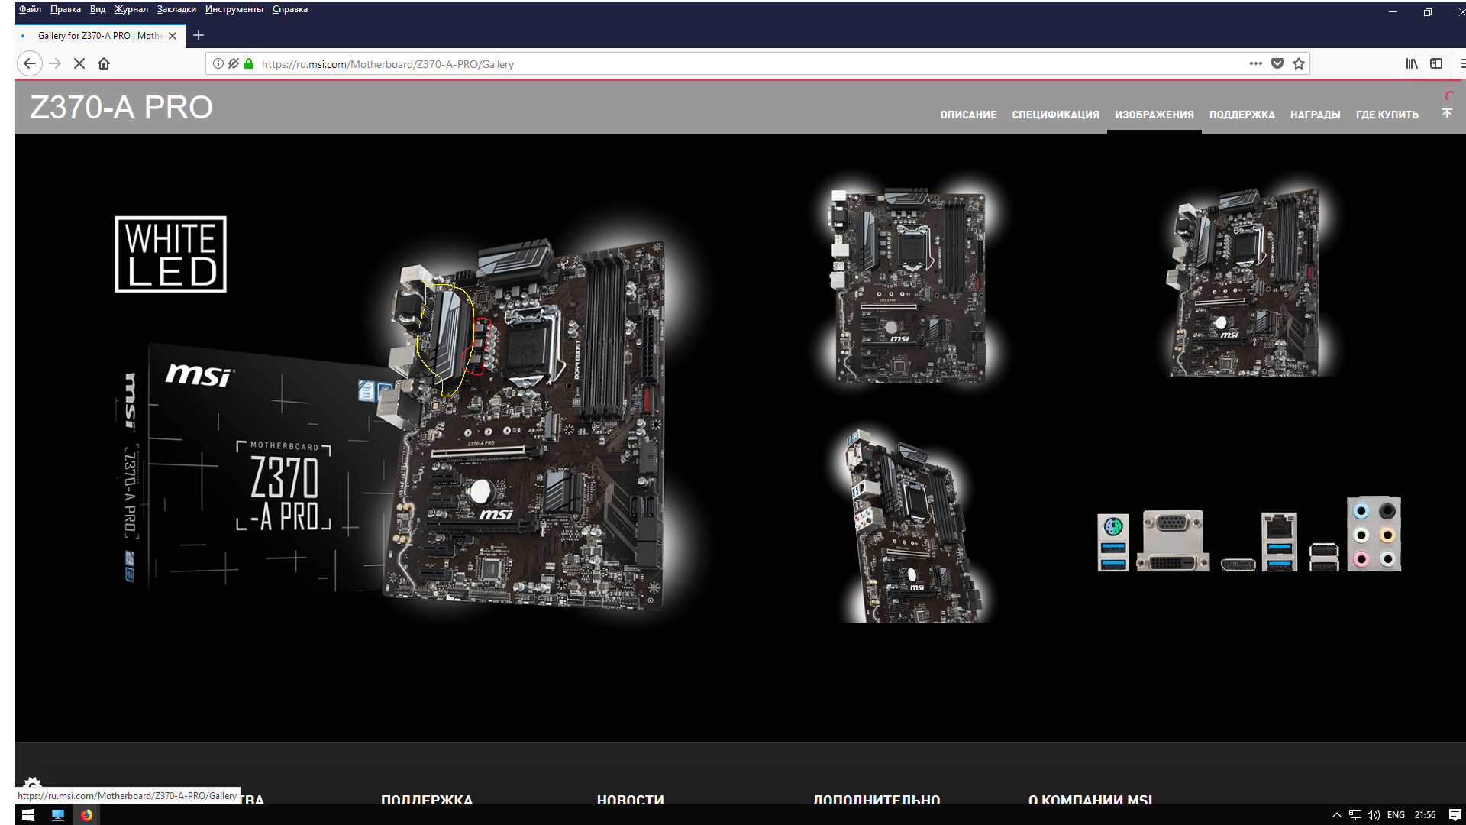Open the Инструменты menu

pyautogui.click(x=234, y=9)
